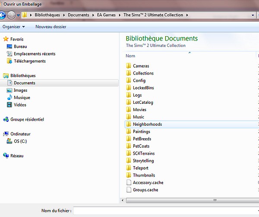Select the Collections folder icon
259x217 pixels.
[129, 73]
